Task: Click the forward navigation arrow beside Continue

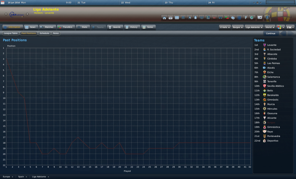Action: [x=290, y=33]
